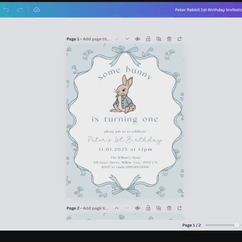Select the "Peter's 1st Birthday" script text
This screenshot has height=242, width=242.
125,140
